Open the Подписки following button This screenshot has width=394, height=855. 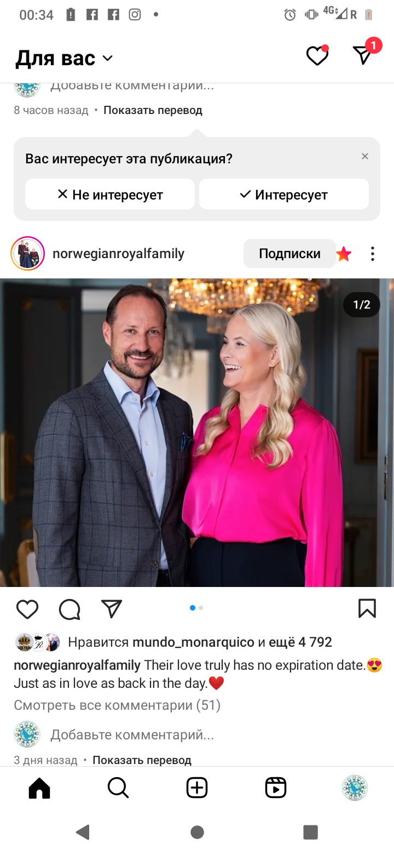coord(289,254)
